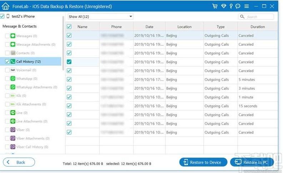Click the Viber icon
Viewport: 283px width, 173px height.
pyautogui.click(x=13, y=130)
